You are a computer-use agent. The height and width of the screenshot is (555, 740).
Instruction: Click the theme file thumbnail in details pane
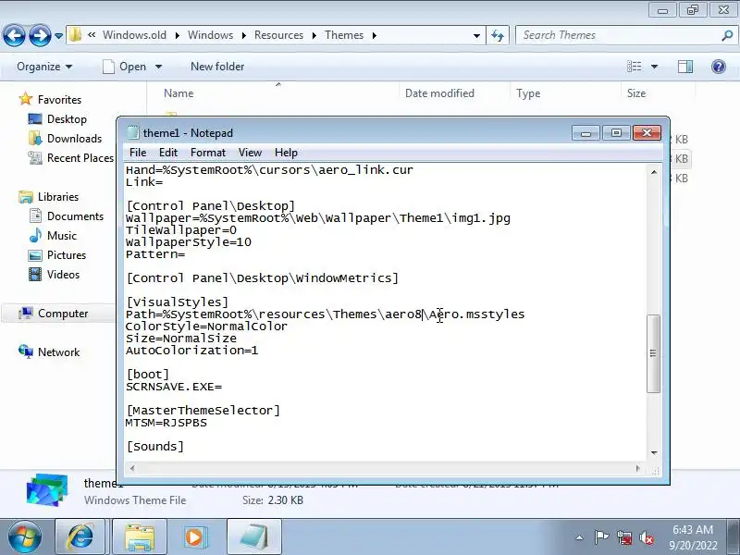pyautogui.click(x=47, y=491)
